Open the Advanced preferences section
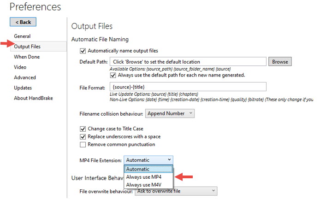 point(25,77)
